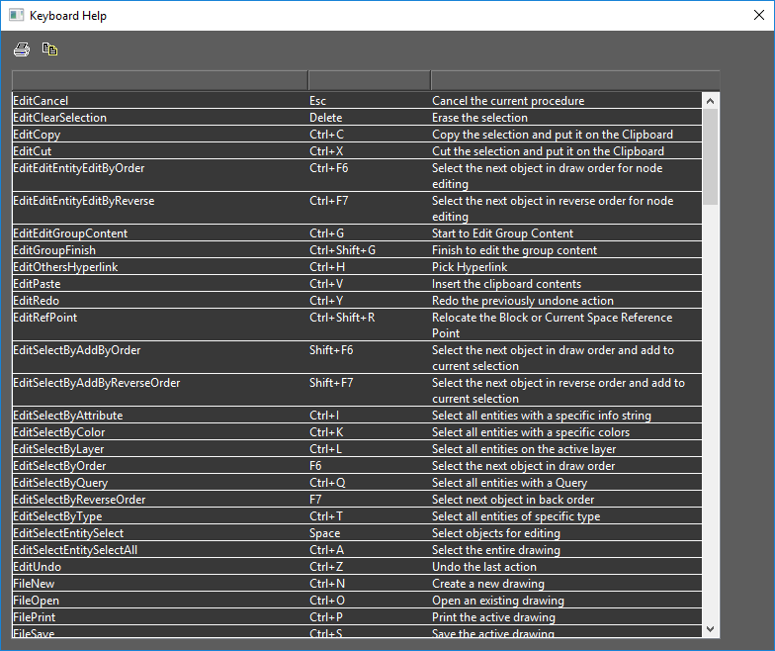775x651 pixels.
Task: Click the blank header above command names
Action: 159,80
